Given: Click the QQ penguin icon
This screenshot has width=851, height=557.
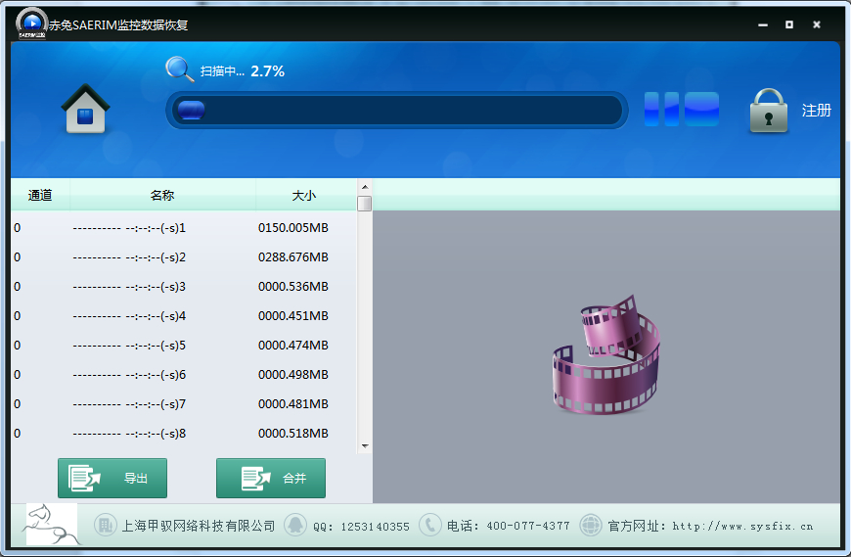Looking at the screenshot, I should tap(295, 525).
